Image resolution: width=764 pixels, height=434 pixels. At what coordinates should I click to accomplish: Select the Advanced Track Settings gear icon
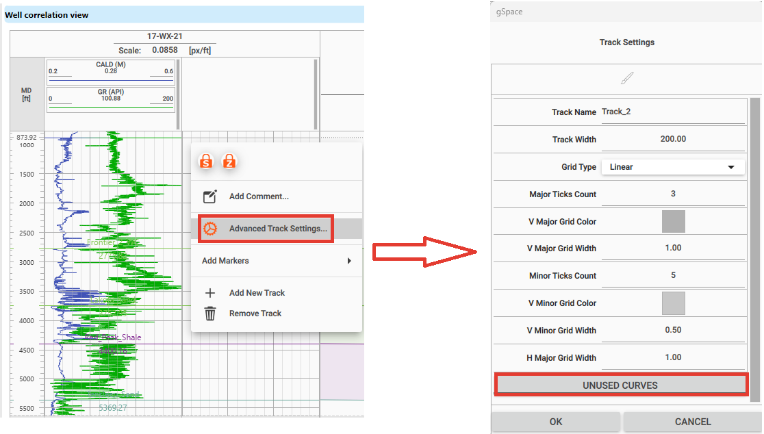click(x=212, y=229)
